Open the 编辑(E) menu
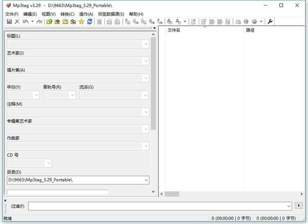Viewport: 308px width, 224px height. 30,14
